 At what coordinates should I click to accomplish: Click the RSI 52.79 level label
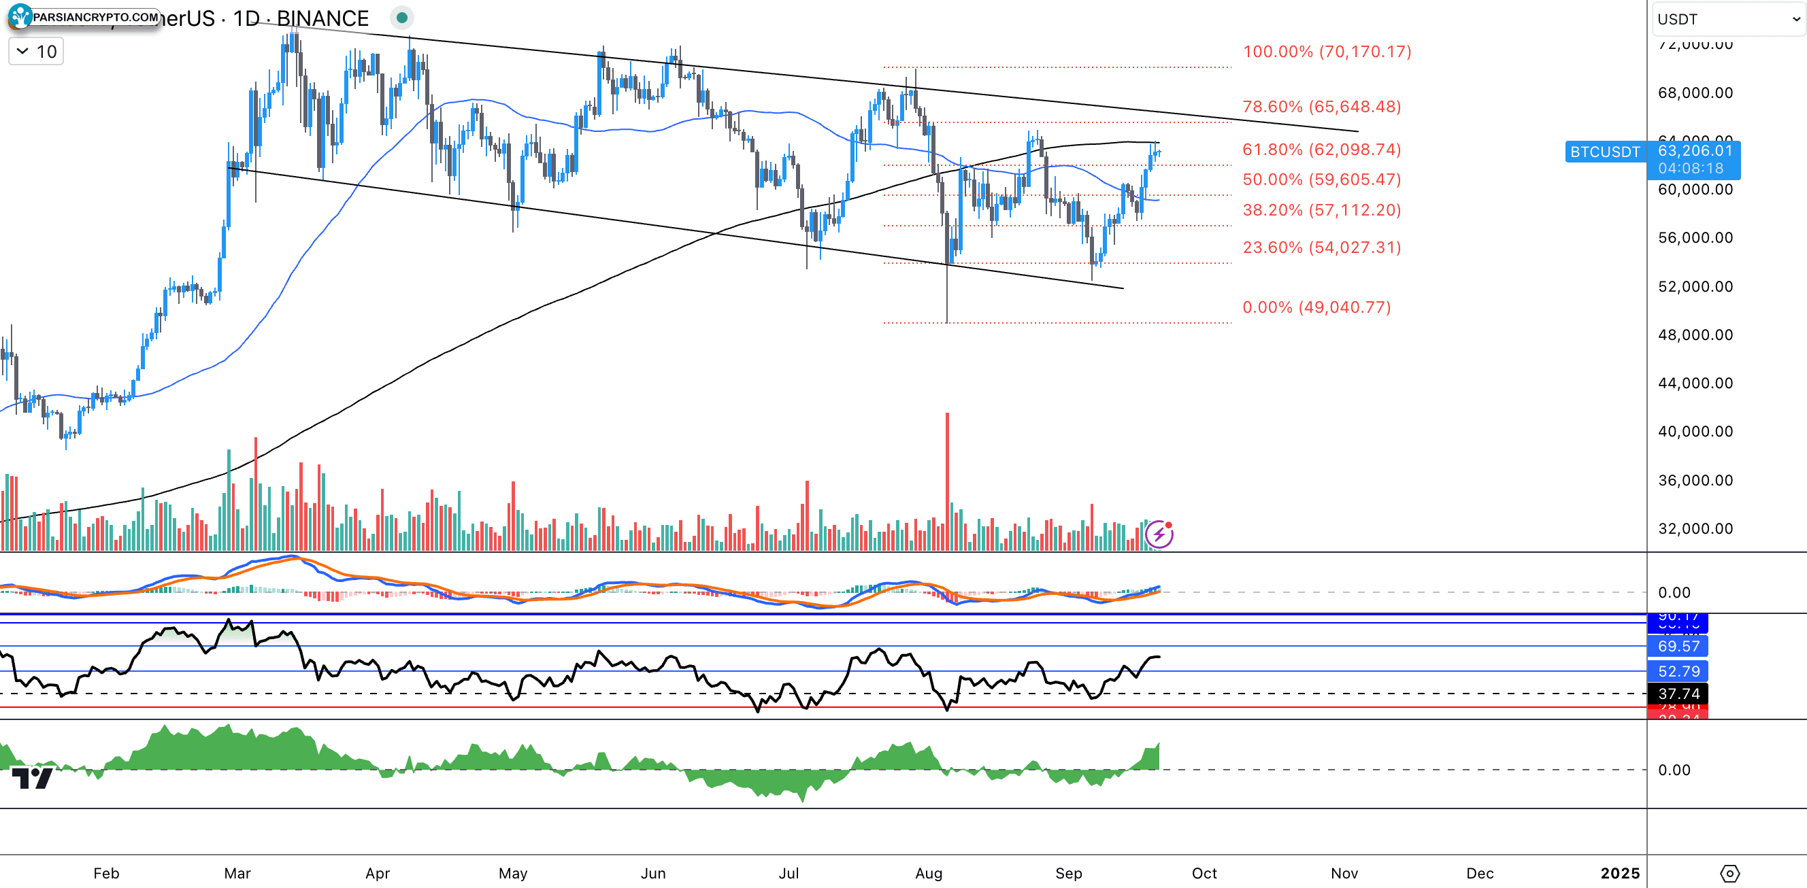click(x=1678, y=671)
